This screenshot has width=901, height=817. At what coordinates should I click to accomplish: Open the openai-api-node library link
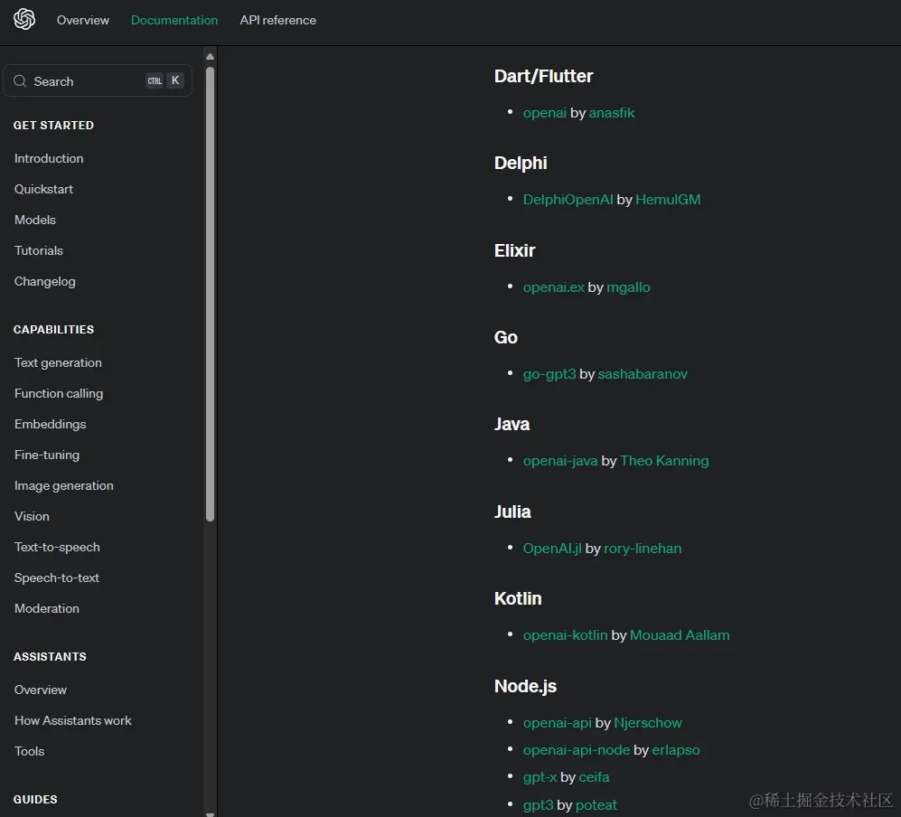[x=576, y=749]
